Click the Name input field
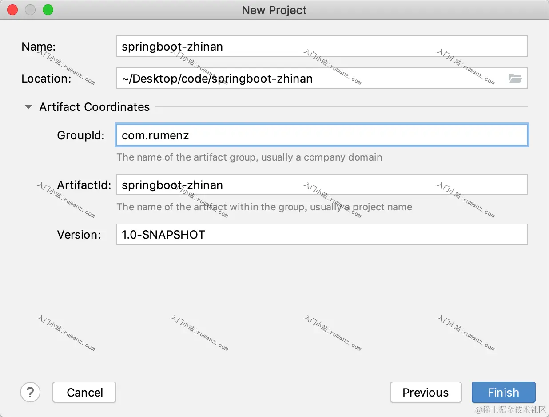This screenshot has height=417, width=549. (x=322, y=46)
